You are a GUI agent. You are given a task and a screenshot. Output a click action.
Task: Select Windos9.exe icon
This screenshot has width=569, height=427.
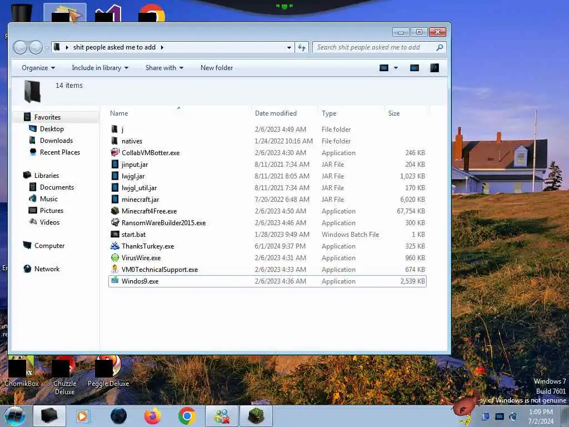coord(114,281)
